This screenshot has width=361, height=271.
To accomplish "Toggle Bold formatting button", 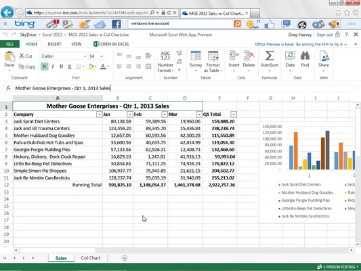I will coord(45,66).
